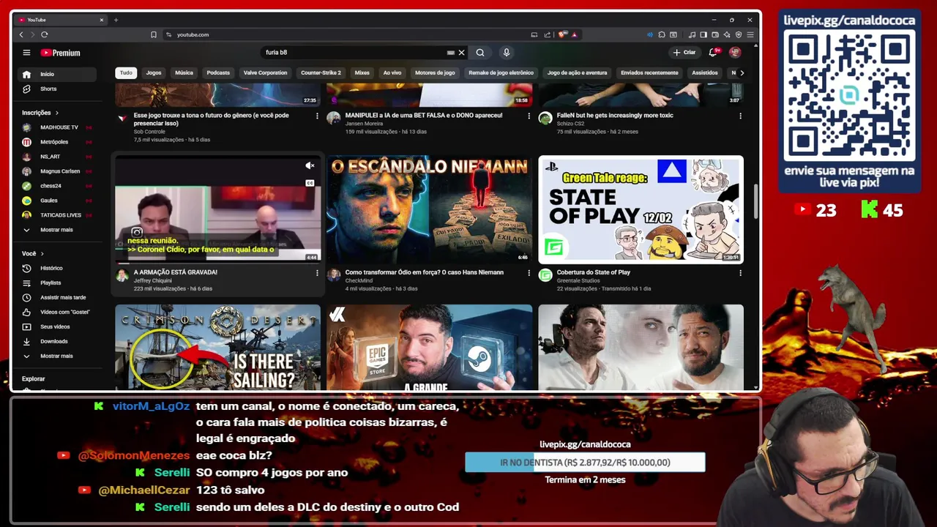Image resolution: width=937 pixels, height=527 pixels.
Task: Unmute the A ARMAÇÃO preview video
Action: [x=310, y=166]
